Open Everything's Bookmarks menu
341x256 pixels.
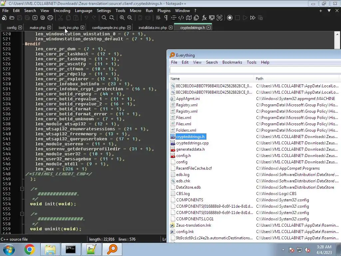click(232, 62)
